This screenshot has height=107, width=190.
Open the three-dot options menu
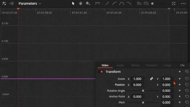point(183,4)
